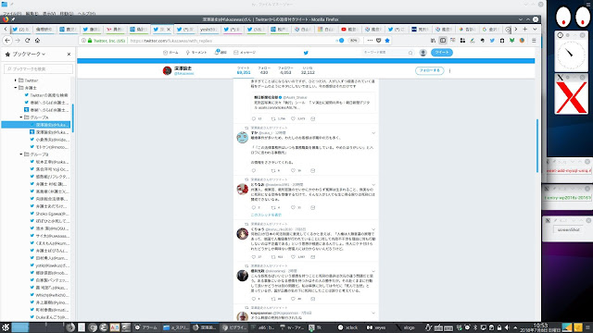
Task: Collapse the グループB folder
Action: click(21, 154)
